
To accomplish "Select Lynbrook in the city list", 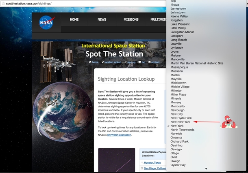I will [x=177, y=47].
